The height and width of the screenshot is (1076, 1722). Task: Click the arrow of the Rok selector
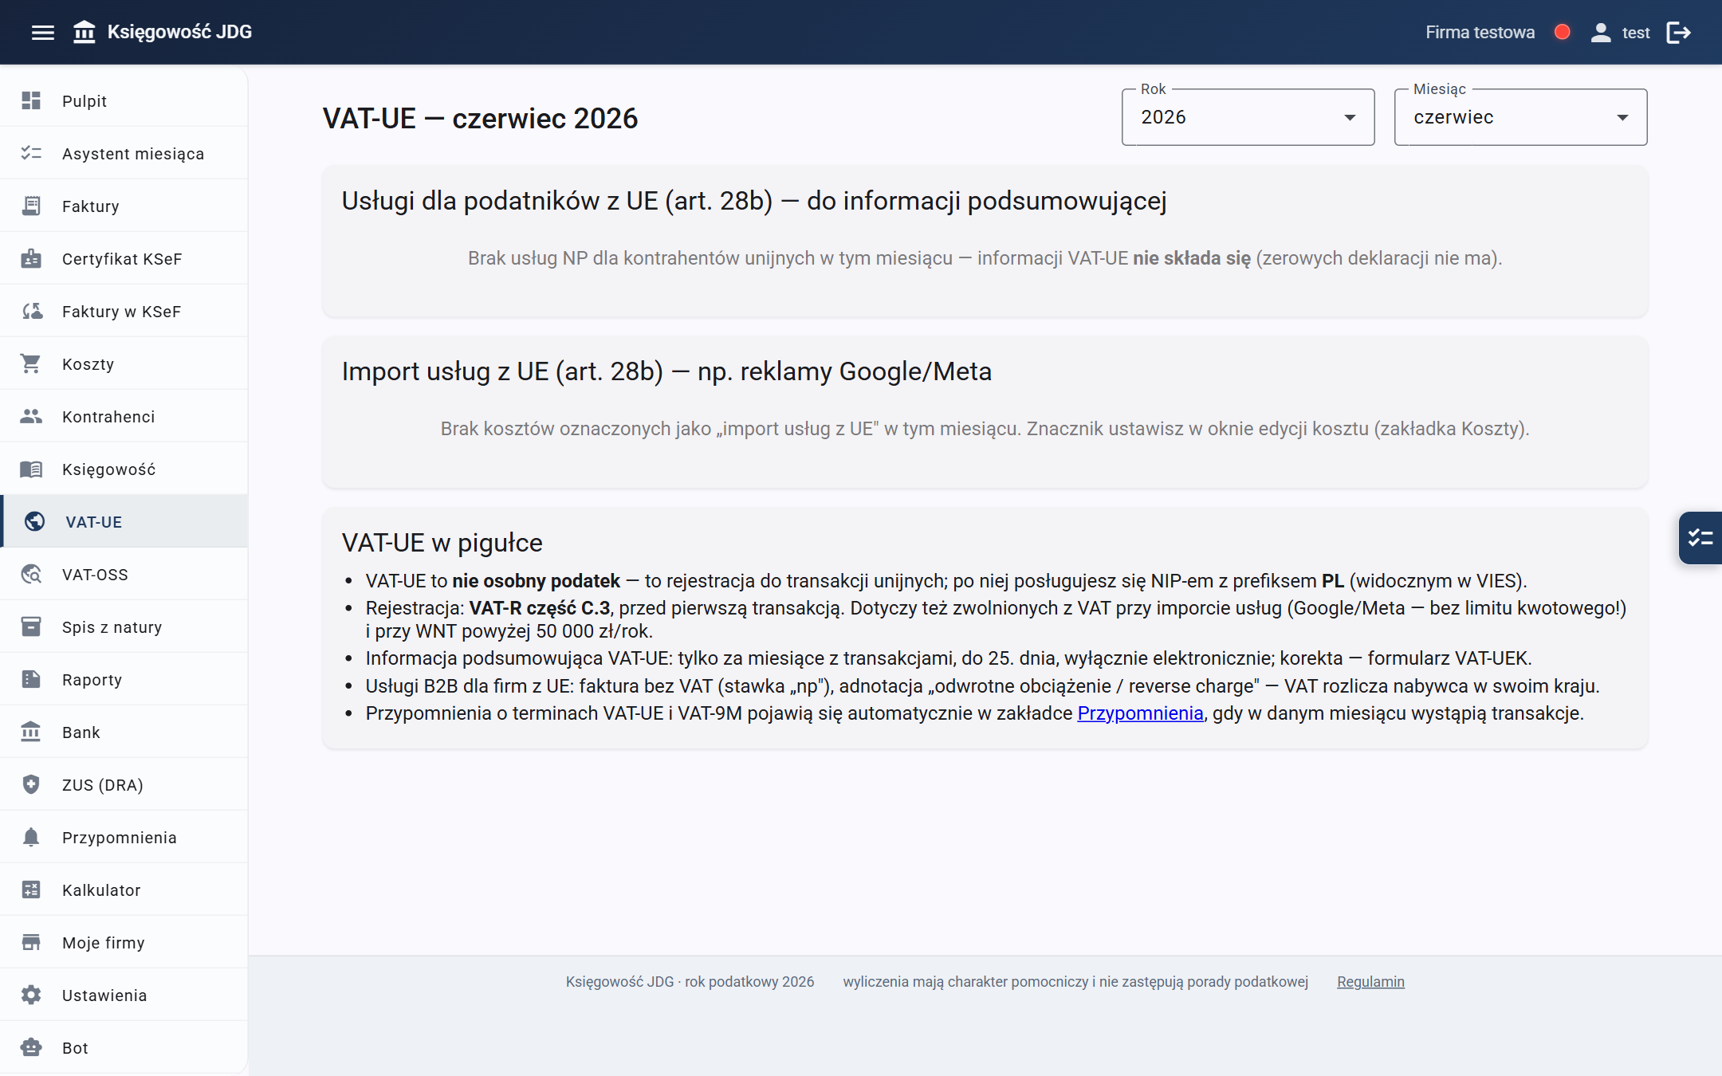coord(1350,118)
